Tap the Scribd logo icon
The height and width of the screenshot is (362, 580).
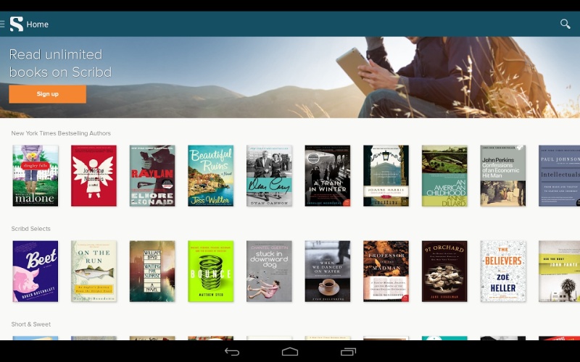[16, 24]
